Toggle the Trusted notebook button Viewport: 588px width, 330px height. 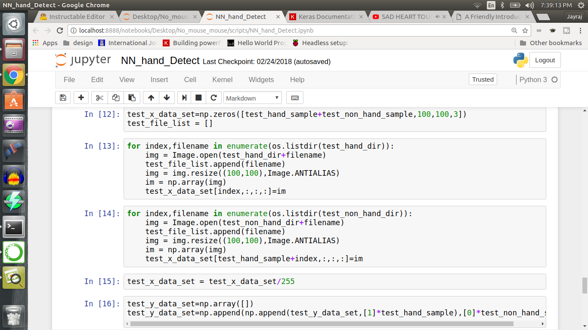tap(483, 79)
